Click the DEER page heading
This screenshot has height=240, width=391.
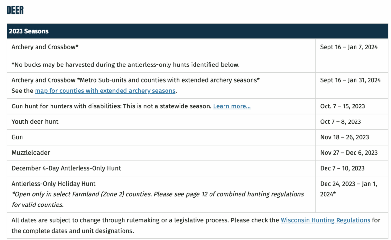point(15,10)
